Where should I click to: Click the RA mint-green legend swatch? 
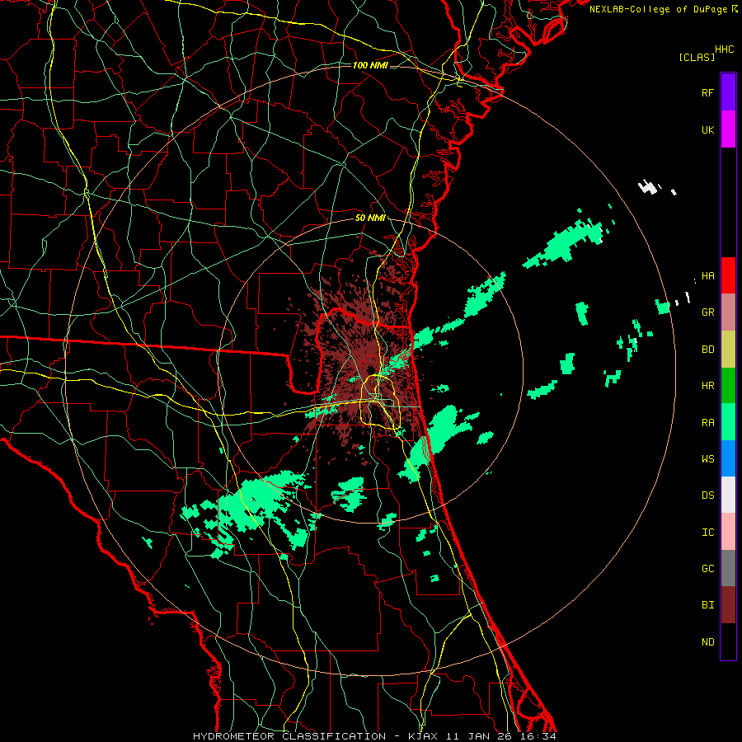[728, 422]
